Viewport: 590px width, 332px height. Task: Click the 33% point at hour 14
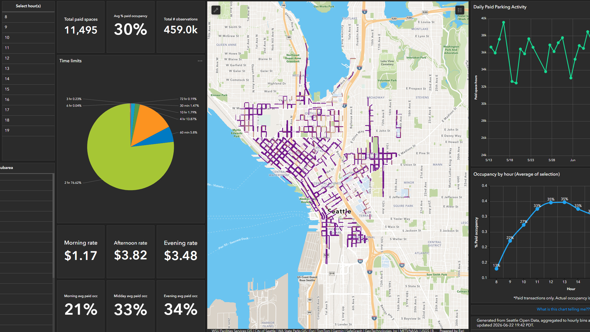click(x=578, y=209)
